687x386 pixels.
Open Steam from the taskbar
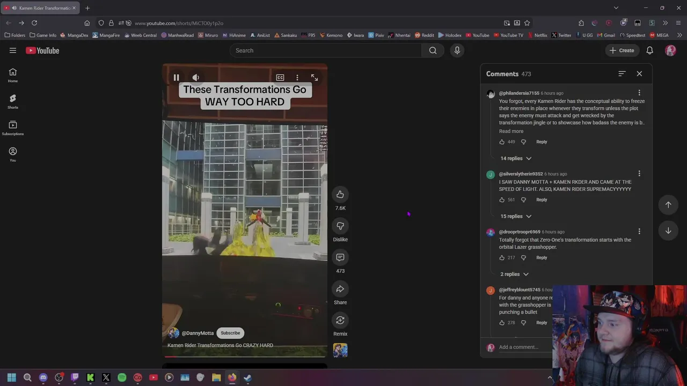[x=247, y=377]
